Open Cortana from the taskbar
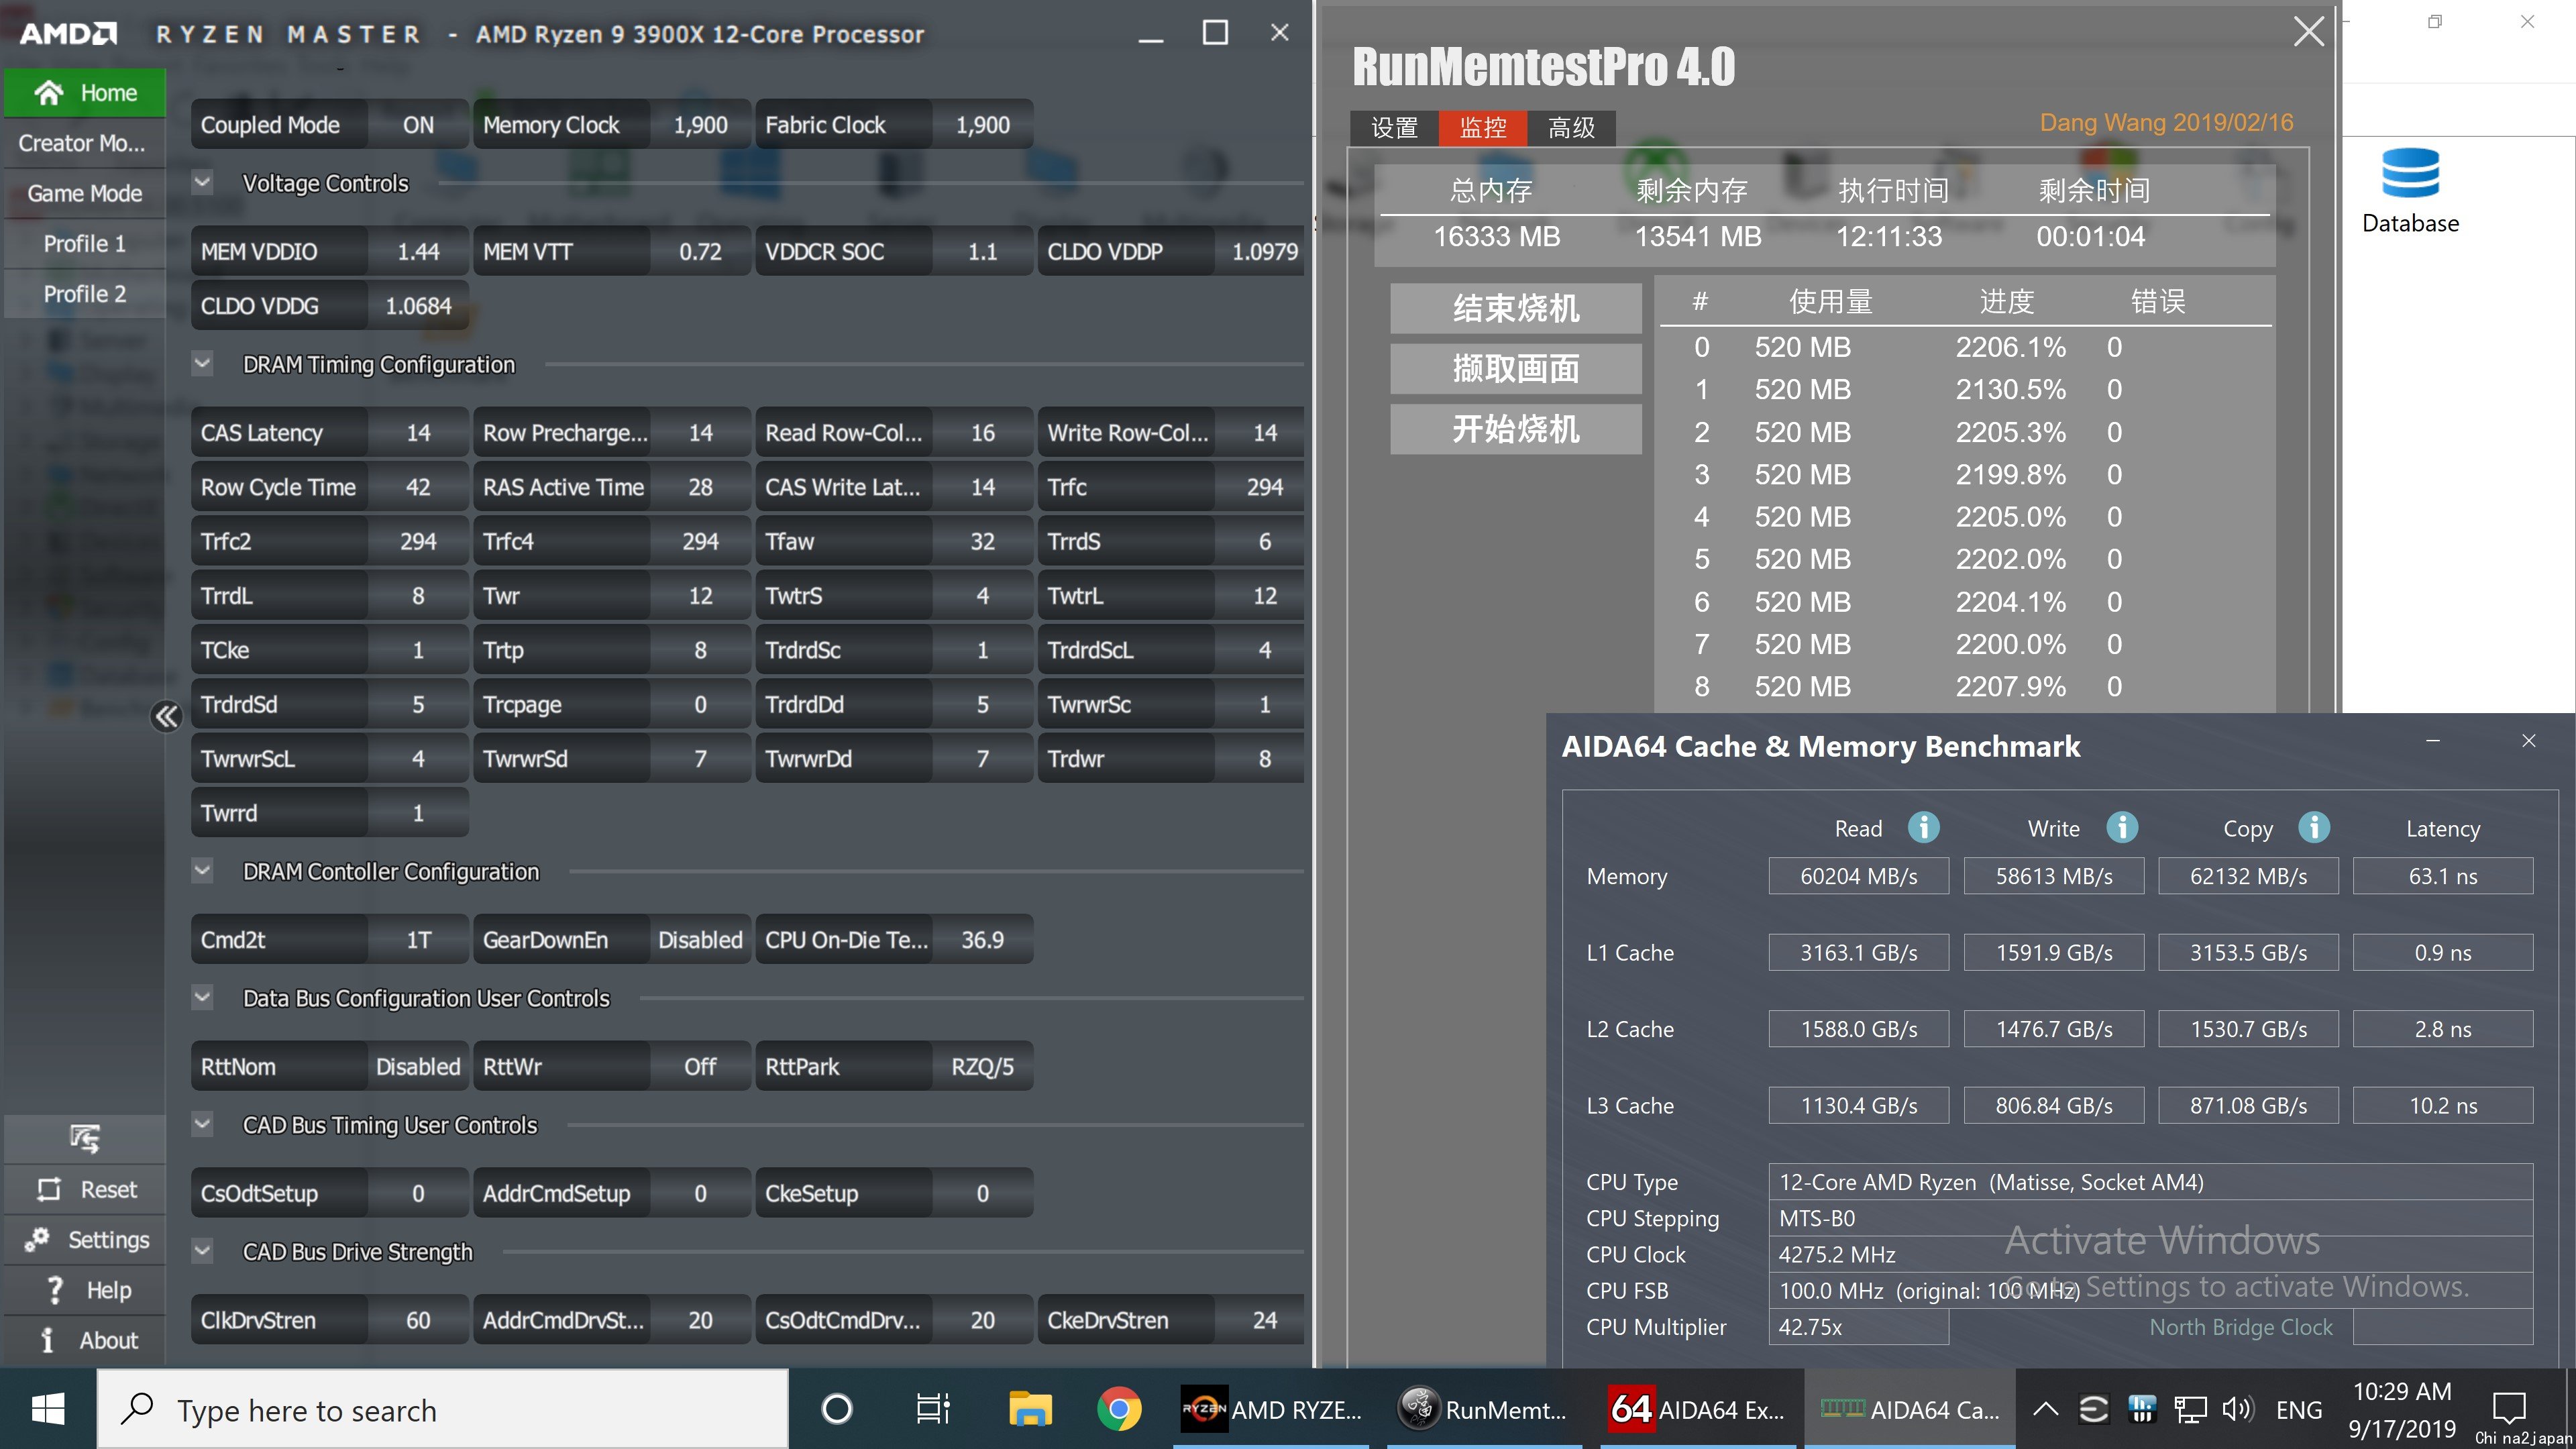 836,1409
